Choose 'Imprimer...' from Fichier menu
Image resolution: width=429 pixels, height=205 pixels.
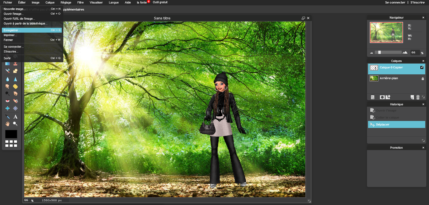(32, 35)
